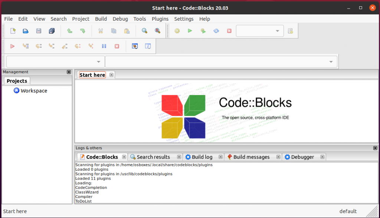Expand the code completion scope dropdown

(x=56, y=62)
